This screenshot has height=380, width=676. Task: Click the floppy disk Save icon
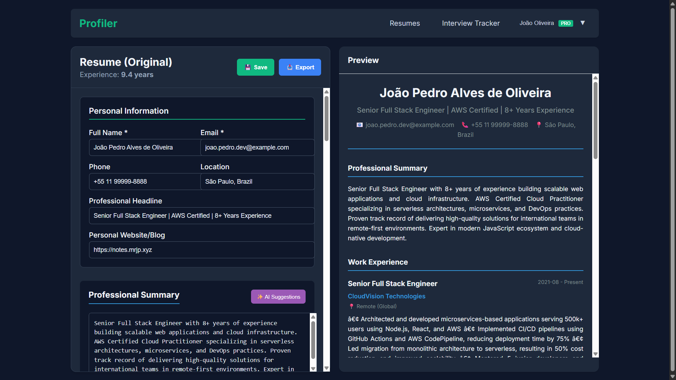pos(248,67)
